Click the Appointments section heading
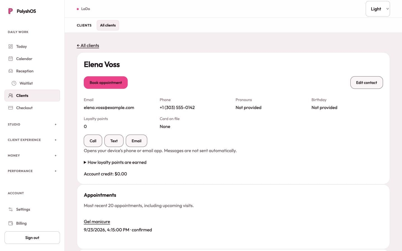Viewport: 402px width, 251px height. (100, 195)
